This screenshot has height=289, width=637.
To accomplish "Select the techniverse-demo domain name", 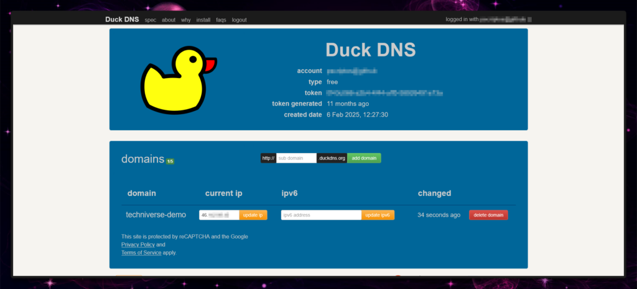I will coord(156,215).
